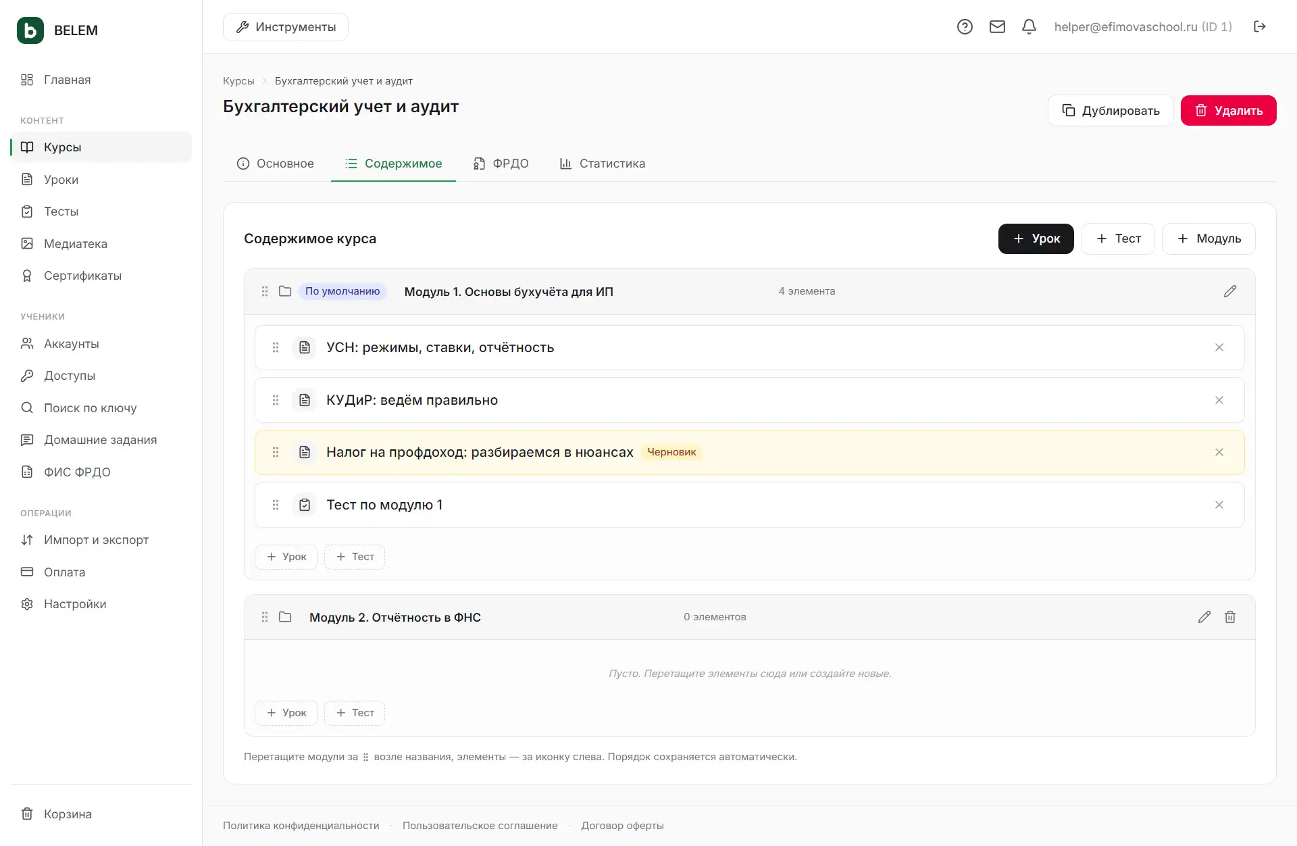Click drag handle of Module 2
1297x846 pixels.
[265, 617]
